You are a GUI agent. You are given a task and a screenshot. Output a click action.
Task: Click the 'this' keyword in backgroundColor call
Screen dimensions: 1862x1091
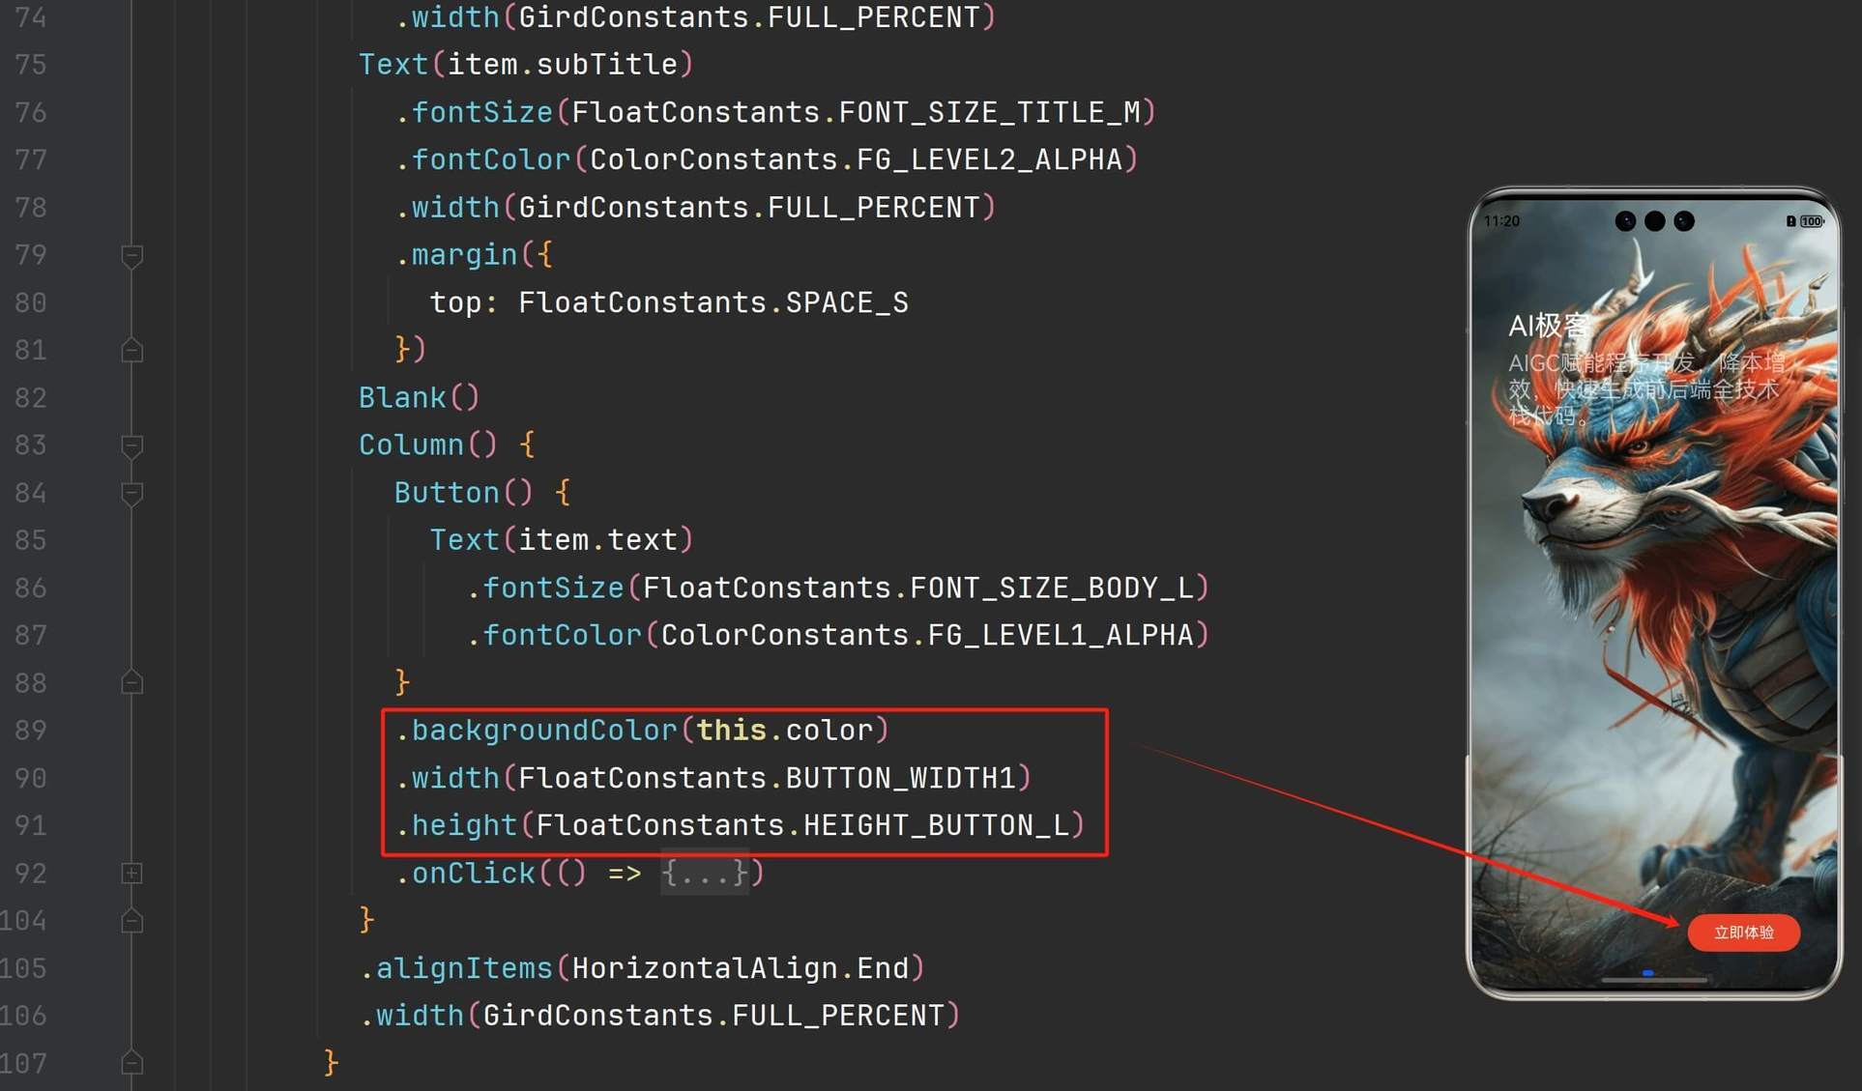[x=732, y=731]
